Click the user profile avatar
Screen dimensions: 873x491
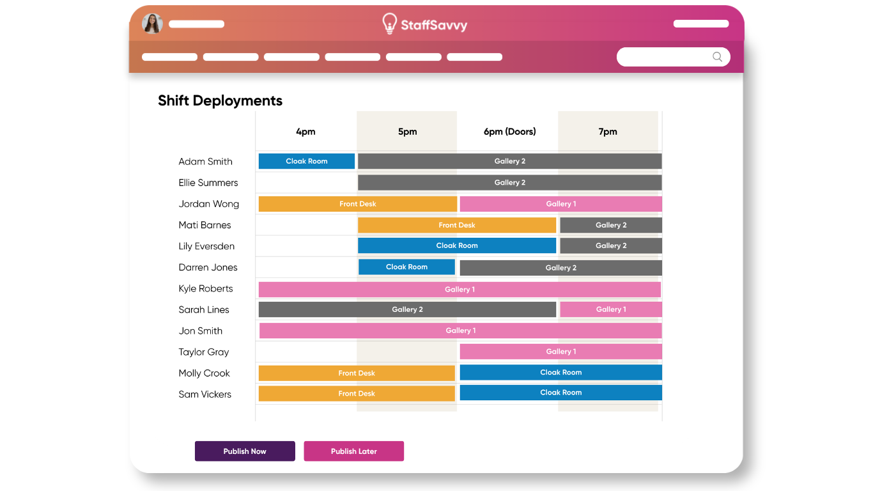152,24
